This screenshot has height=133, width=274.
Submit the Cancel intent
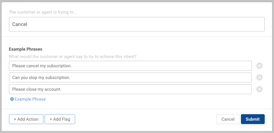(x=253, y=119)
